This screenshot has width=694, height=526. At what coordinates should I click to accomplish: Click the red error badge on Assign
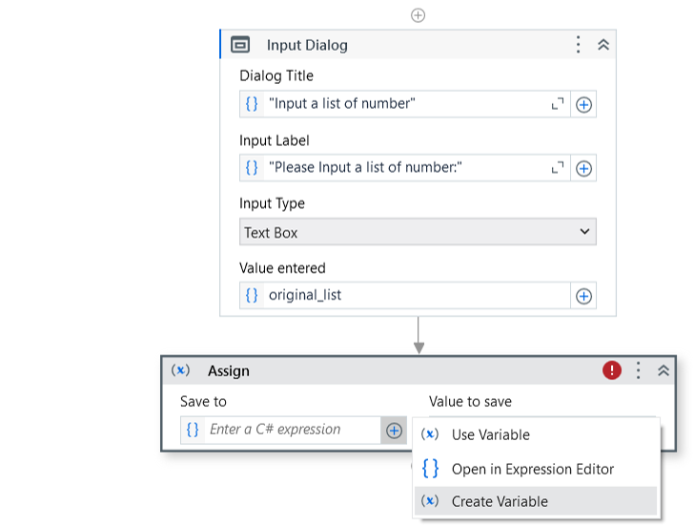pos(612,370)
